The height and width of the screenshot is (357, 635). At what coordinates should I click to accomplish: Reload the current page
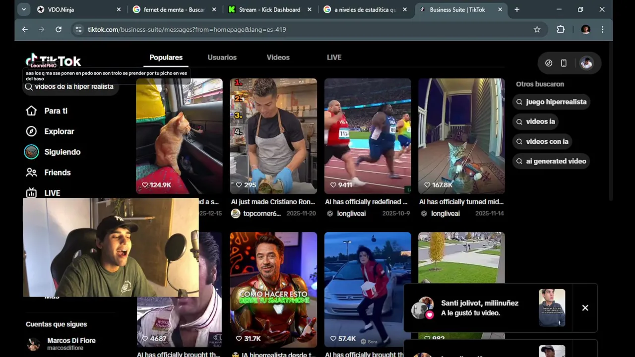59,29
